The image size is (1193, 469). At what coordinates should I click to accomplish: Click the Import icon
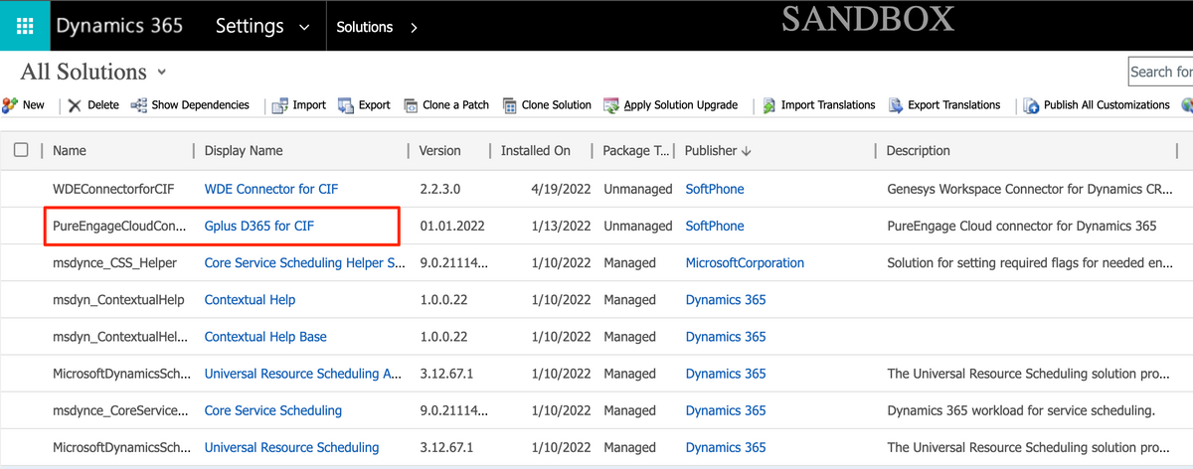(279, 105)
